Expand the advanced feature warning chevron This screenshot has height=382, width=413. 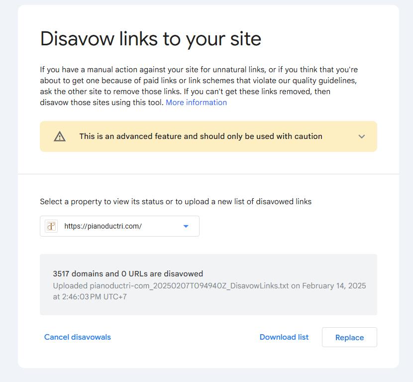pos(362,136)
